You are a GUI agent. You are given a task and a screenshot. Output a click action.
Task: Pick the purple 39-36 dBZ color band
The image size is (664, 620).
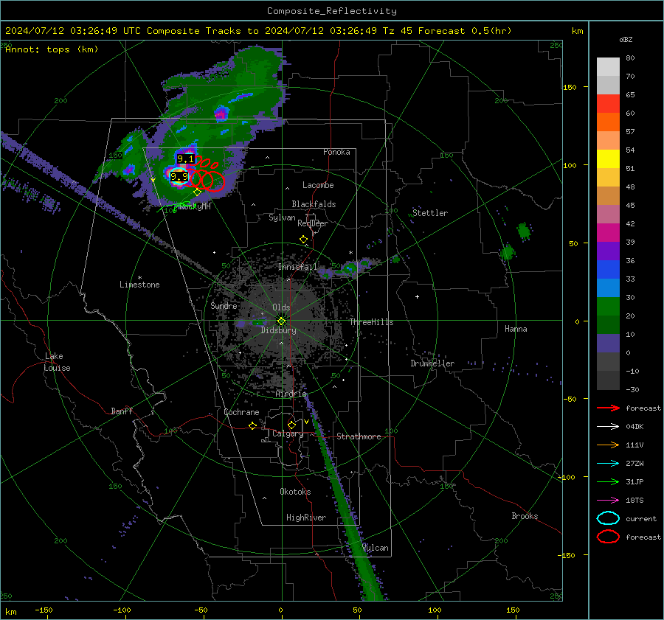(608, 251)
